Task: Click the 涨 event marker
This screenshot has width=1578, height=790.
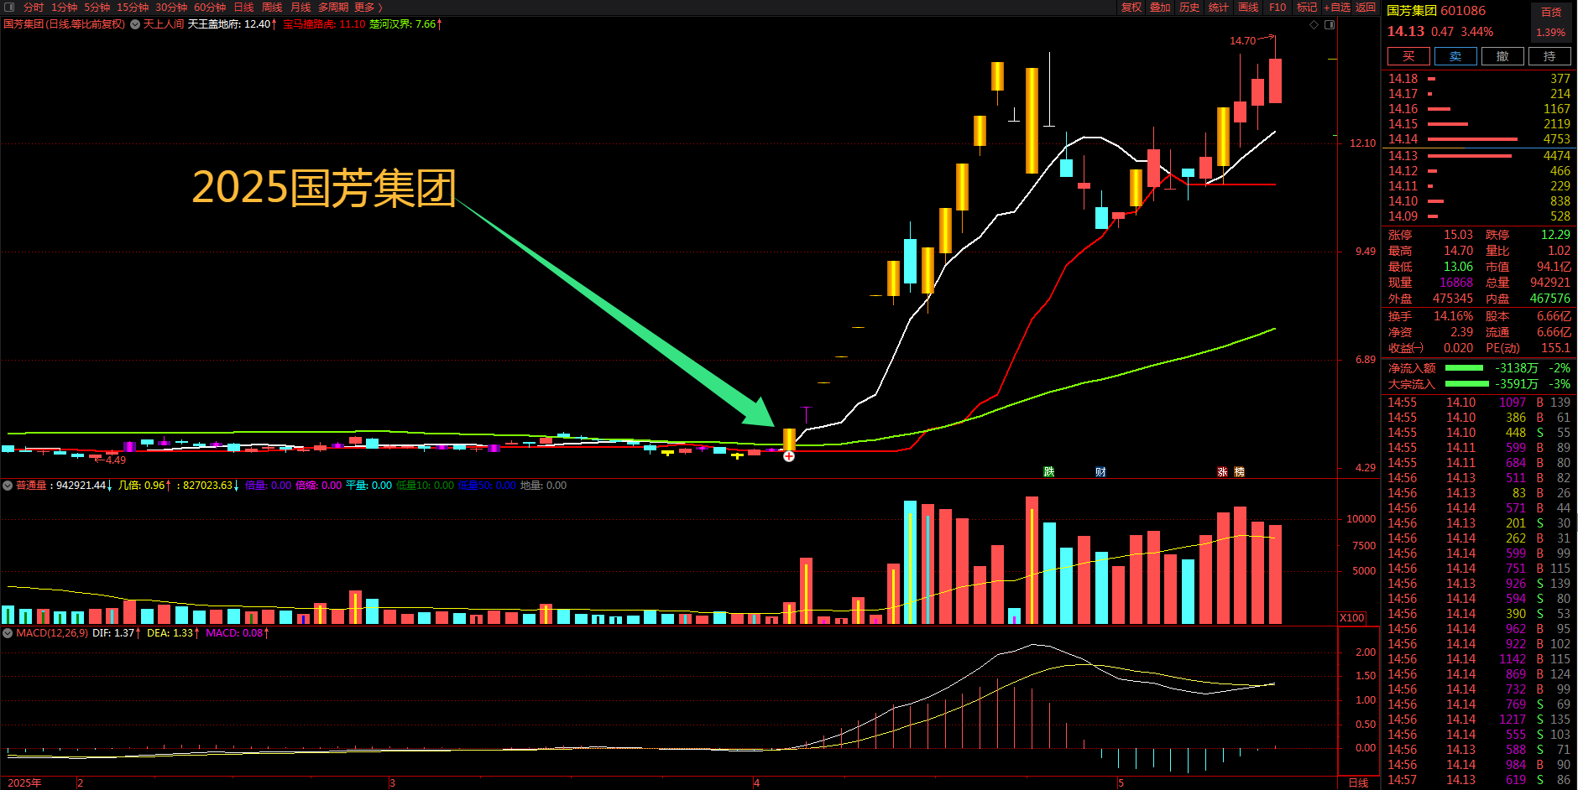Action: 1222,472
